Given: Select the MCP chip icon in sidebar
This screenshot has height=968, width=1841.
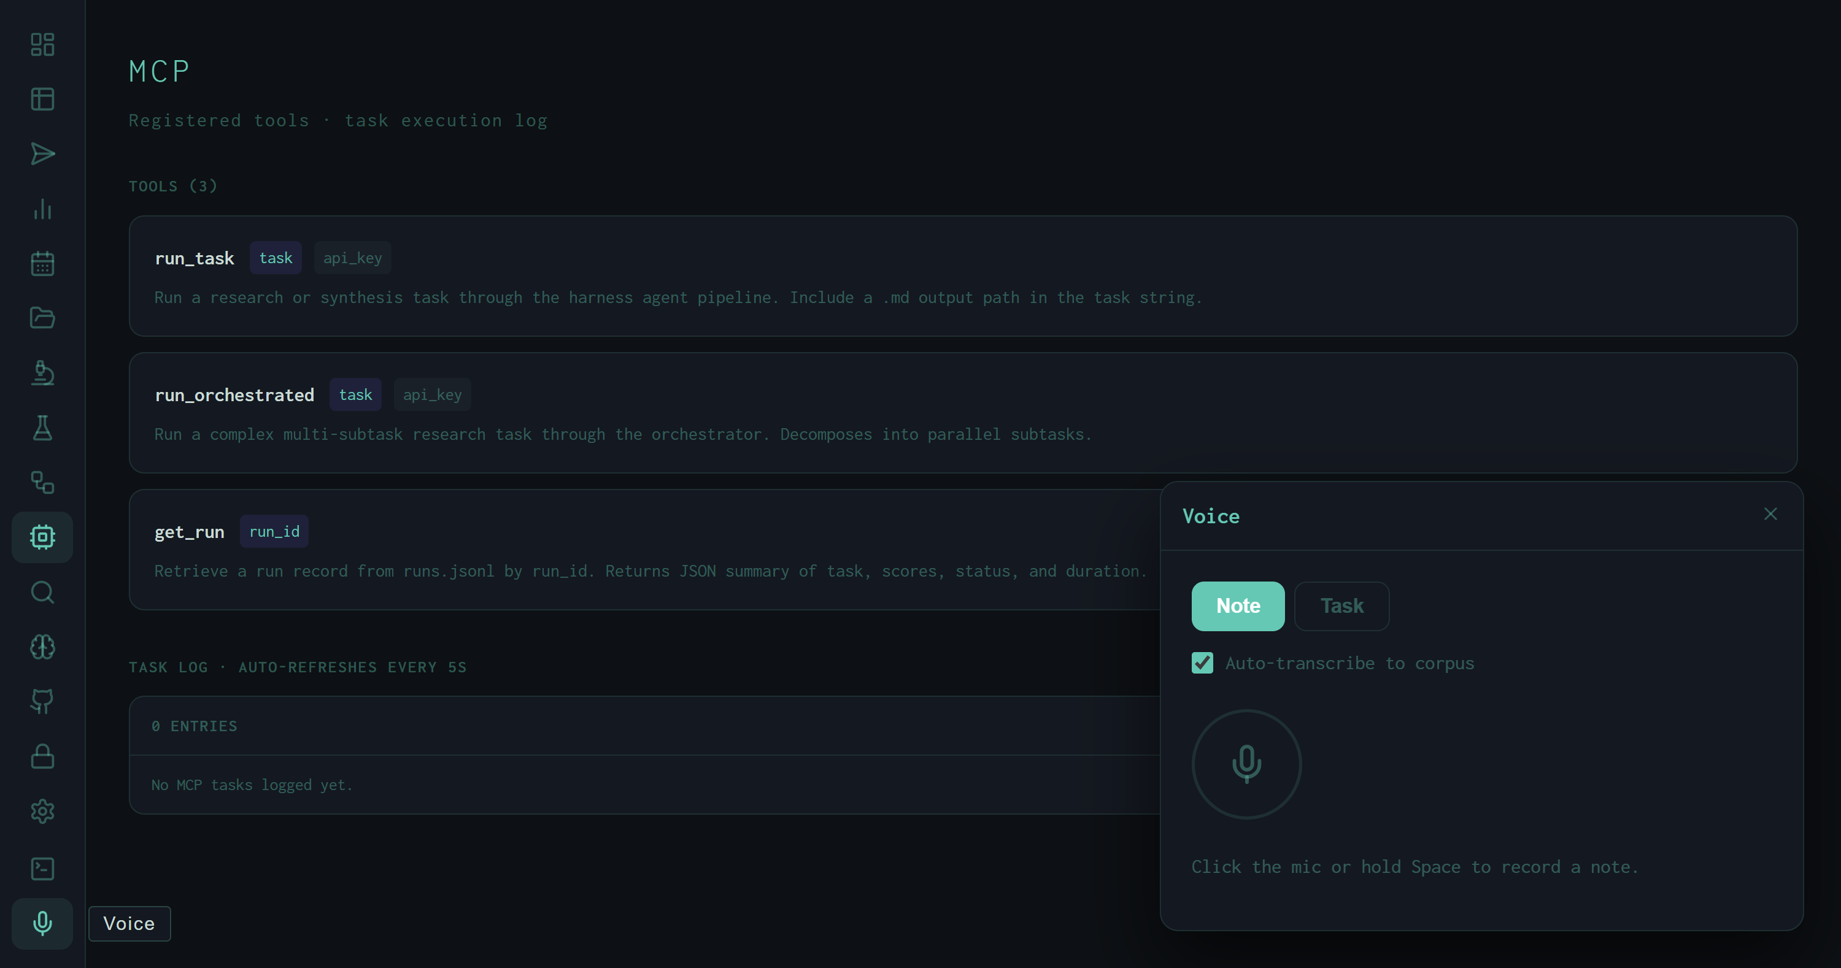Looking at the screenshot, I should 42,537.
